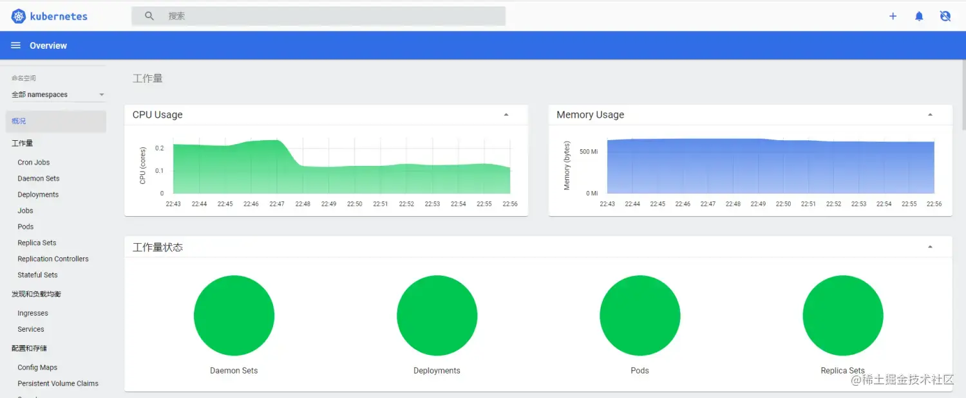Screen dimensions: 966x398
Task: Open 发现和负载均衡 section
Action: click(x=36, y=294)
